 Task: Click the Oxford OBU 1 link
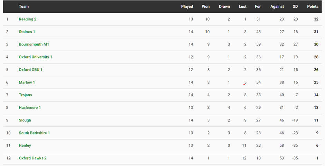(x=30, y=70)
